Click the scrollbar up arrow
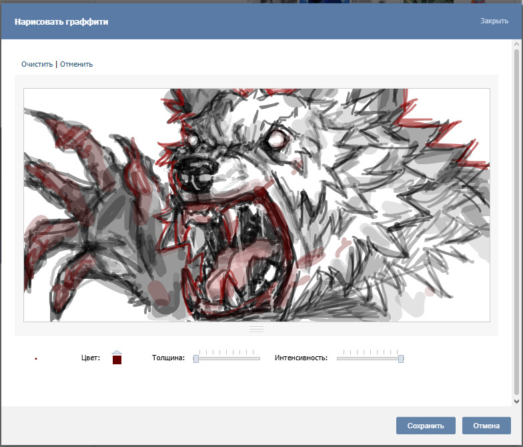 pyautogui.click(x=516, y=44)
